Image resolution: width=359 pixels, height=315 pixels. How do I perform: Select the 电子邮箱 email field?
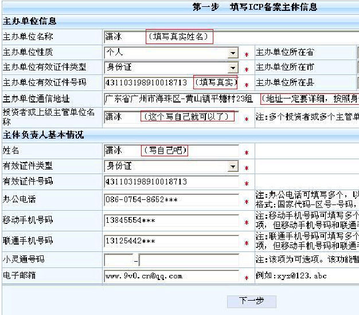(171, 276)
